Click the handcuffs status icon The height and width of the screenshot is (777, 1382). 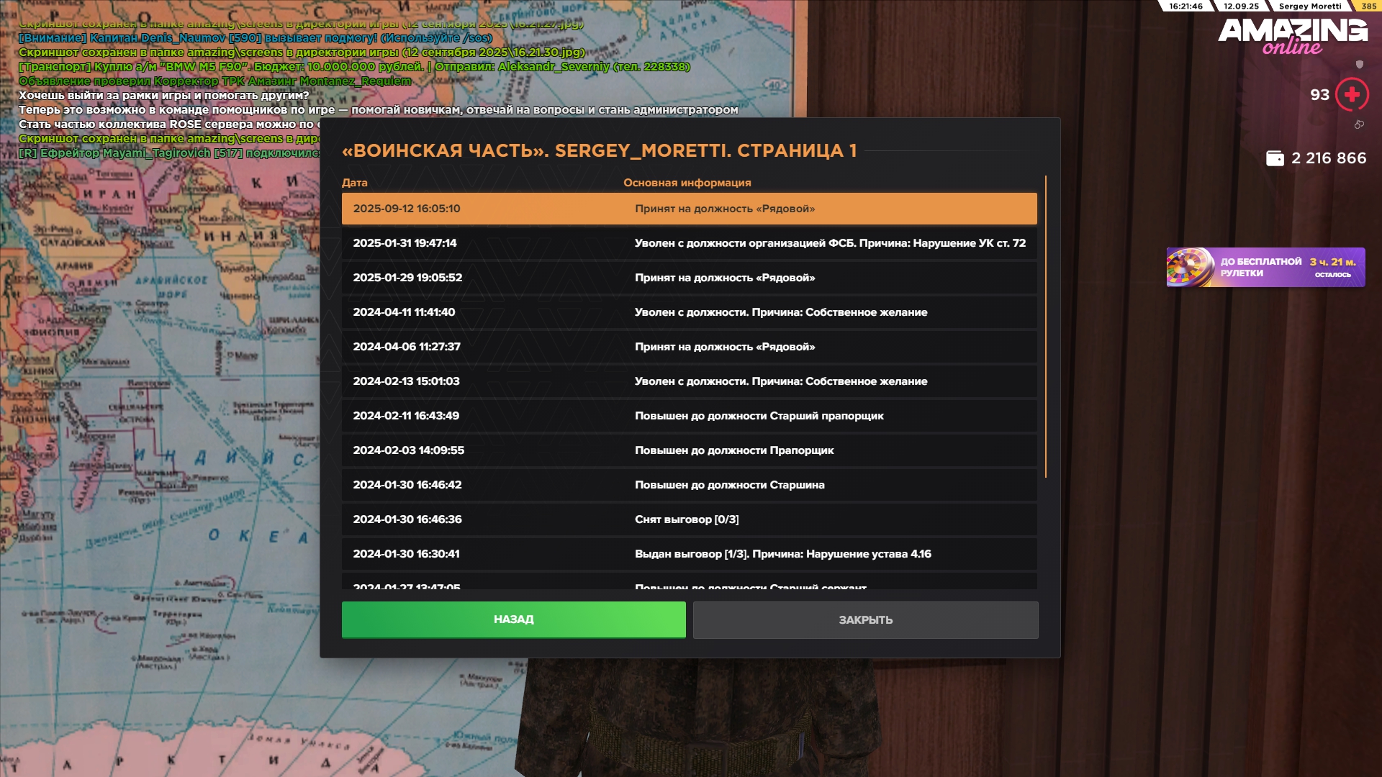1359,124
